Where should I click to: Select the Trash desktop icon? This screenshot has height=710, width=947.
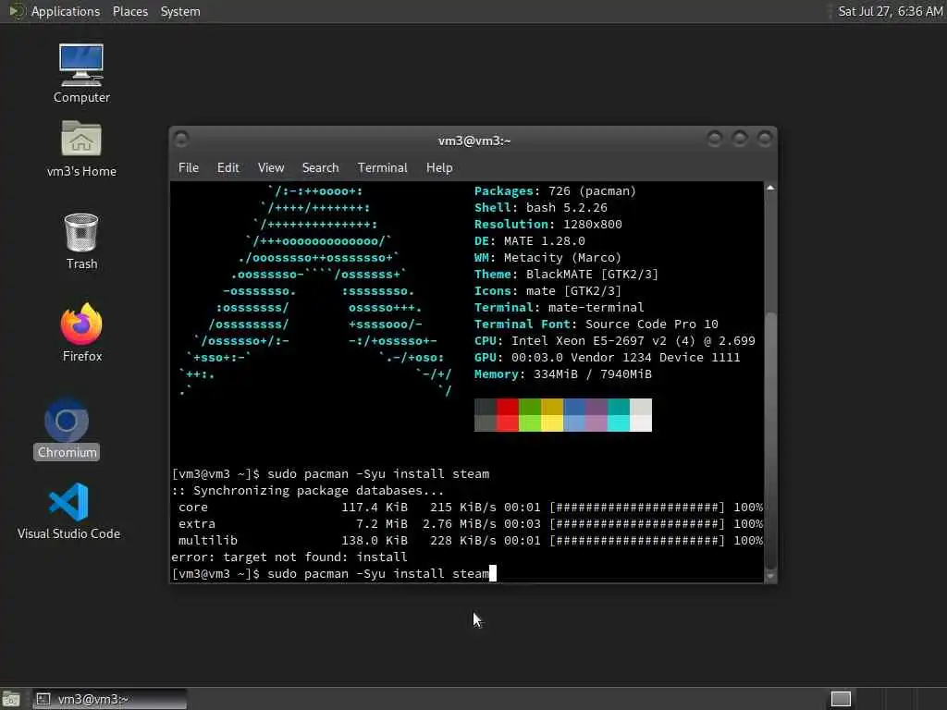pyautogui.click(x=81, y=241)
